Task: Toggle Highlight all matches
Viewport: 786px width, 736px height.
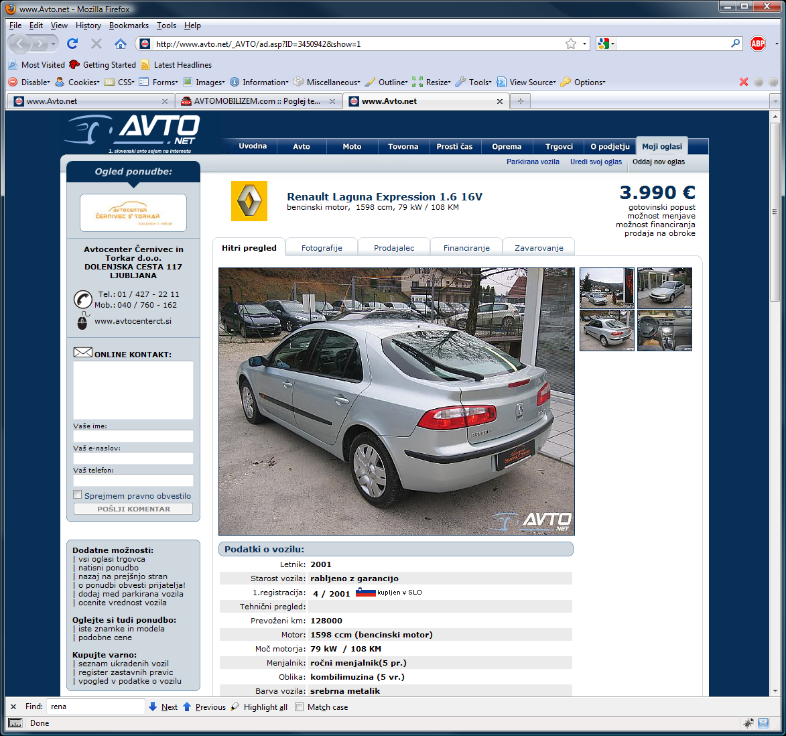Action: click(x=259, y=707)
